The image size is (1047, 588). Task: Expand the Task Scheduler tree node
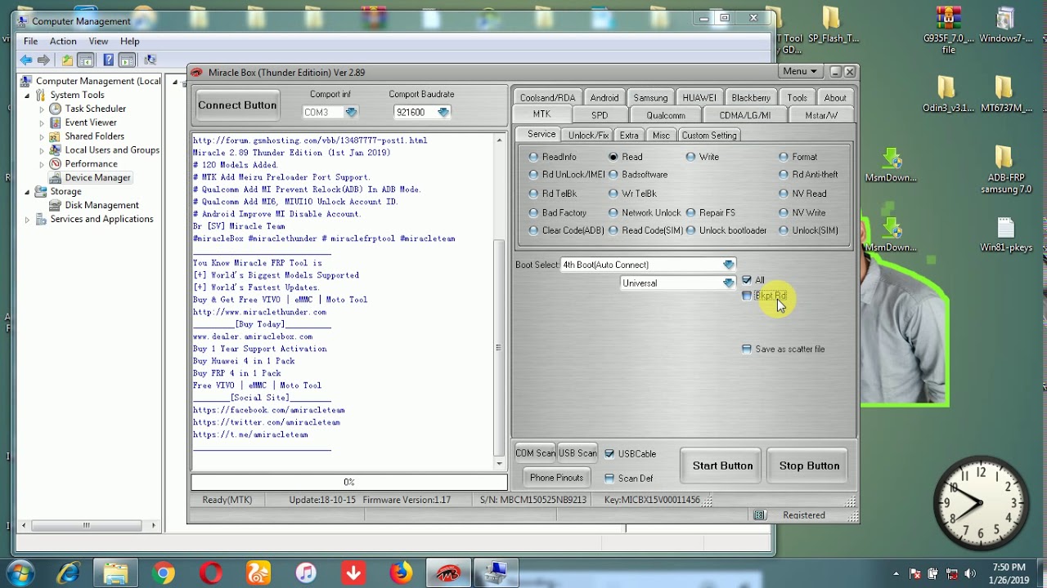point(42,109)
